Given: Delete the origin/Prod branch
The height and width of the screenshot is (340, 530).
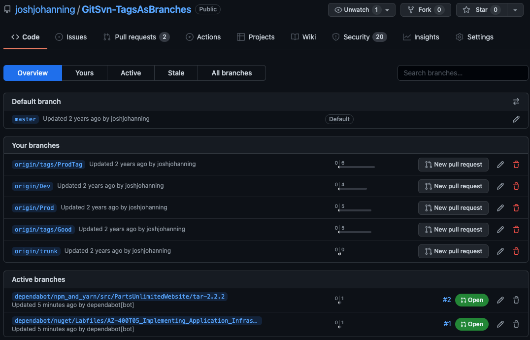Looking at the screenshot, I should [x=516, y=208].
